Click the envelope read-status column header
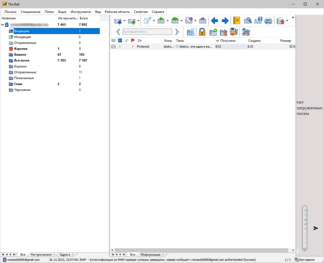The width and height of the screenshot is (324, 263). (113, 41)
